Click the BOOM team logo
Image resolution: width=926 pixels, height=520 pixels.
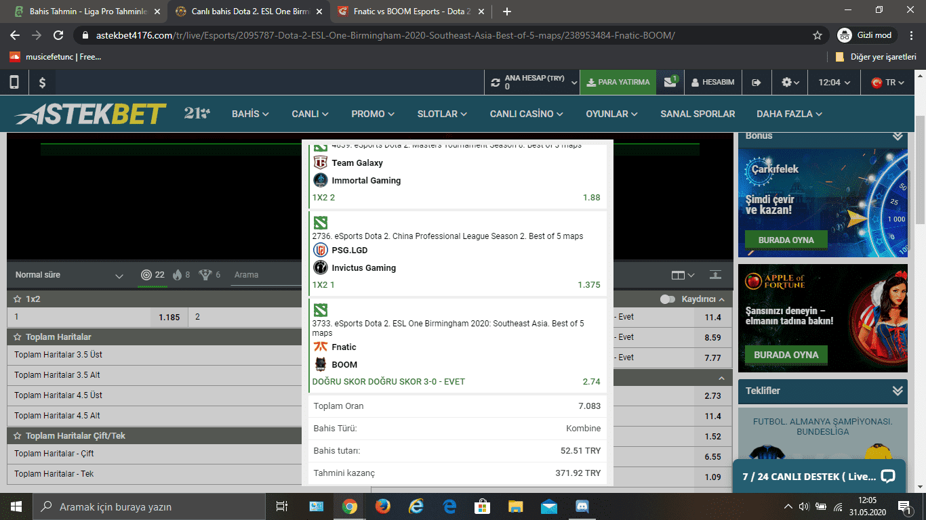(321, 364)
